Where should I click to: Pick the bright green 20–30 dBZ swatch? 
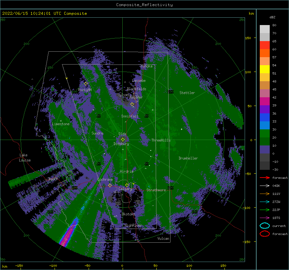coord(265,134)
